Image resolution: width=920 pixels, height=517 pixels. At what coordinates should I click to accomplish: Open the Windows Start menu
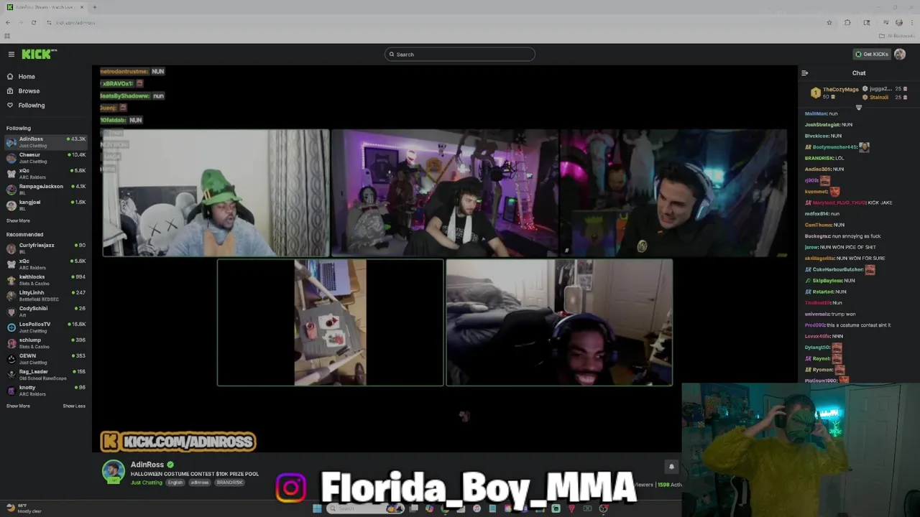click(x=317, y=508)
